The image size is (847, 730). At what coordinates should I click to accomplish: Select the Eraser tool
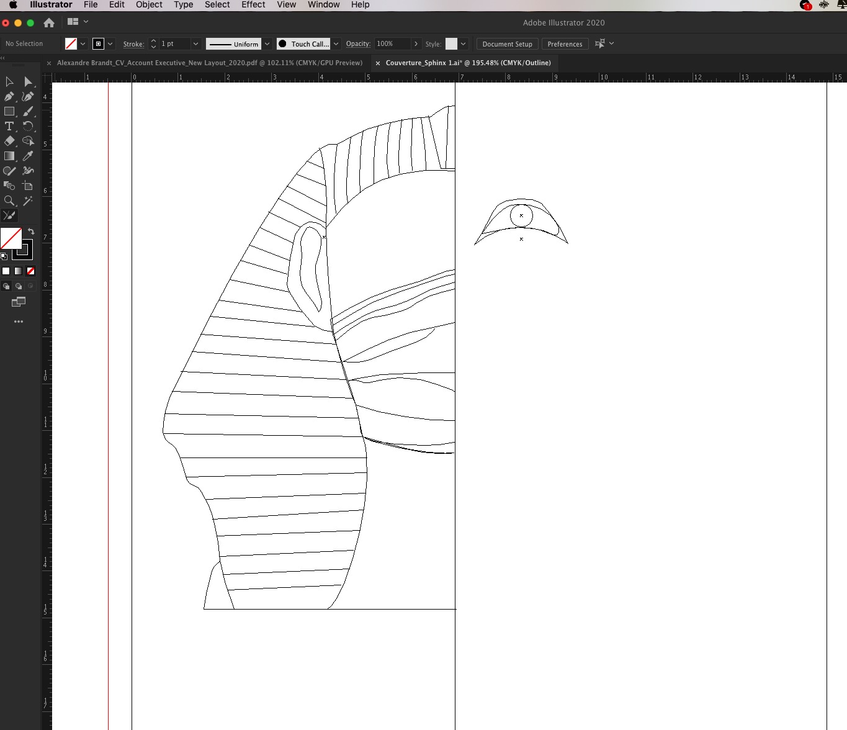pos(10,142)
